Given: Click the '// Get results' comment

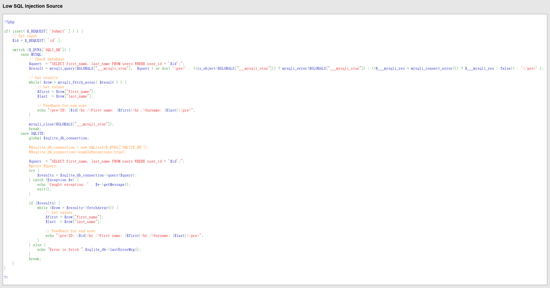Looking at the screenshot, I should tap(44, 78).
